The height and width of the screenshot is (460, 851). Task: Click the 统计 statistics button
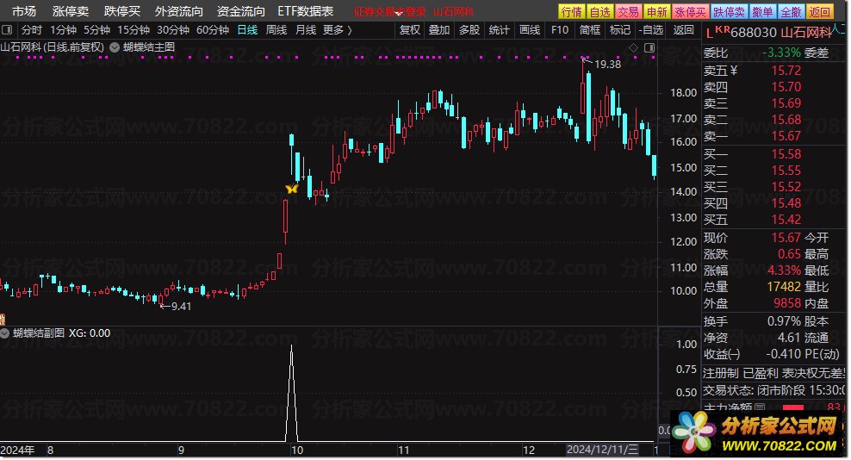tap(500, 30)
